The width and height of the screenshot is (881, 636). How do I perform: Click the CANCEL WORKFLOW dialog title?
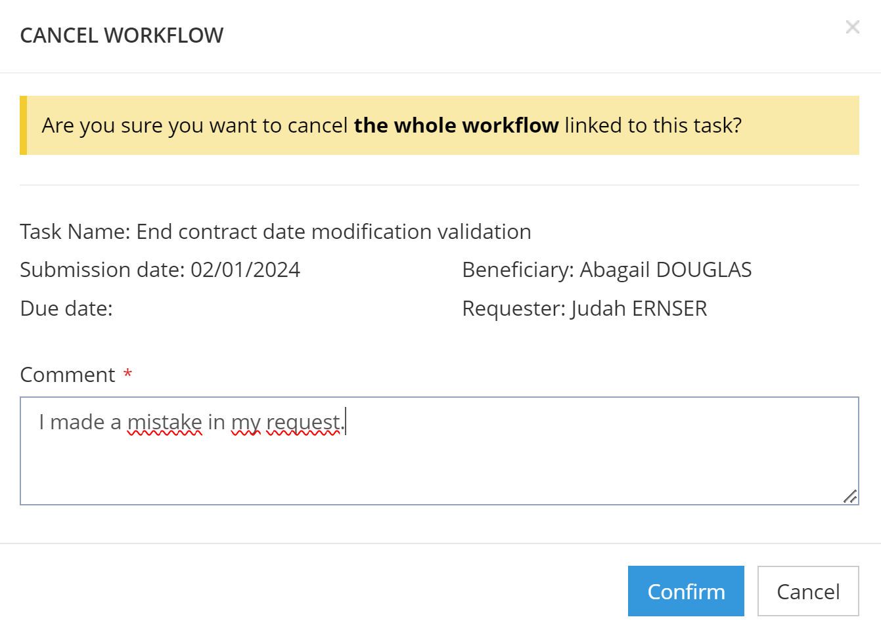[122, 35]
